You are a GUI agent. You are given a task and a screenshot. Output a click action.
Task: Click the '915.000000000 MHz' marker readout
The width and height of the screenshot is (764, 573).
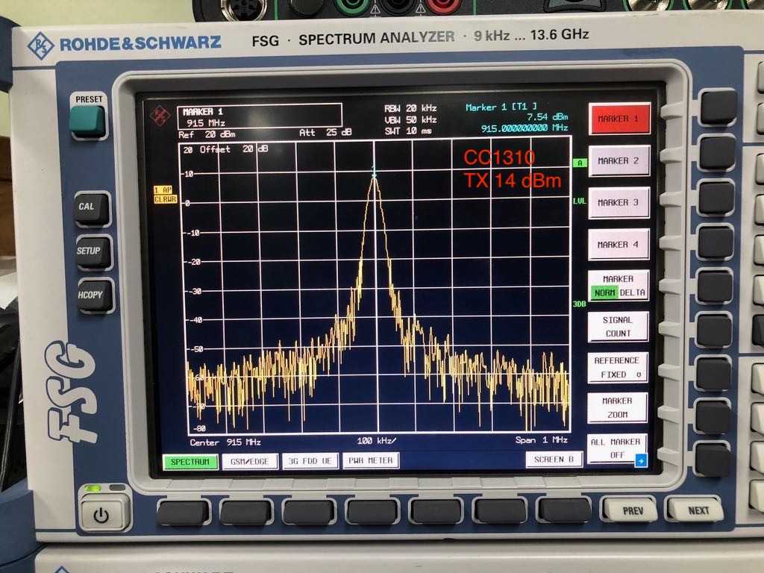coord(525,128)
